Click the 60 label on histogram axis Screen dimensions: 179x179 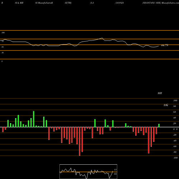click(x=174, y=112)
